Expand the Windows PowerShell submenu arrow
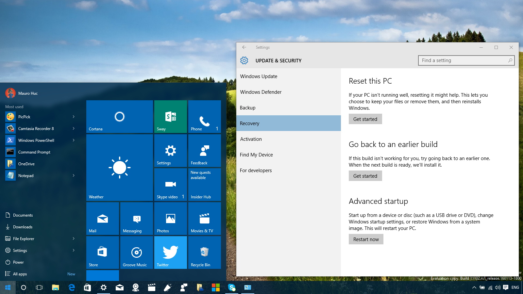The width and height of the screenshot is (523, 294). [74, 140]
